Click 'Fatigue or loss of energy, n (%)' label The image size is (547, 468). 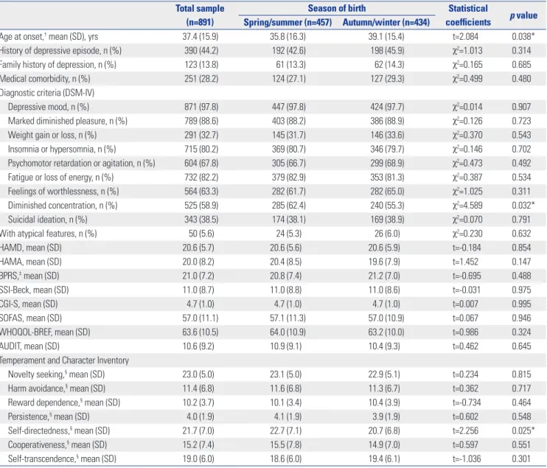(60, 177)
